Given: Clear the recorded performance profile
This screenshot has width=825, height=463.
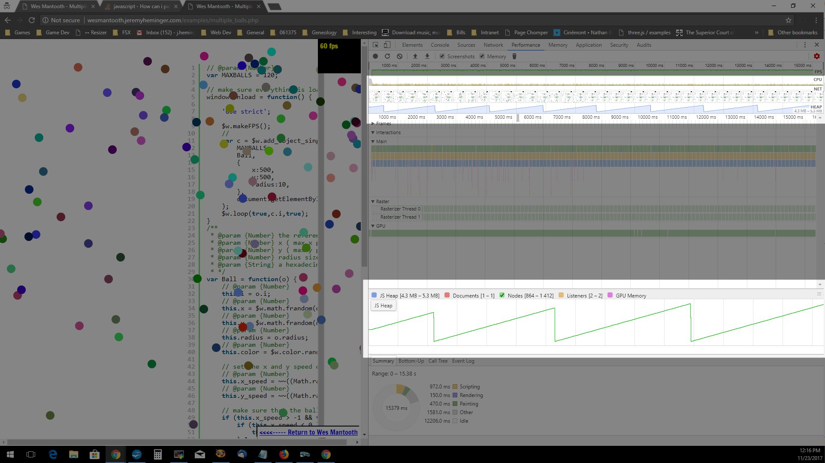Looking at the screenshot, I should 399,56.
